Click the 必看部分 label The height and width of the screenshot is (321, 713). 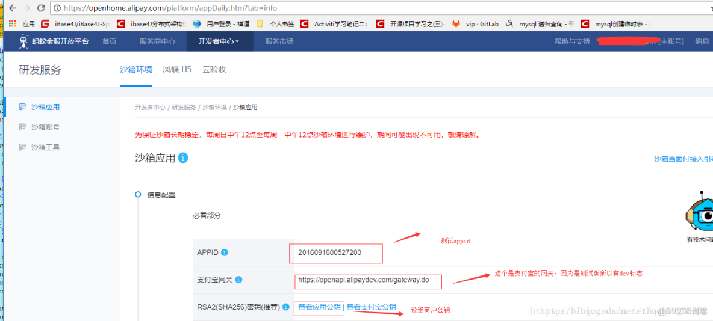[x=207, y=215]
